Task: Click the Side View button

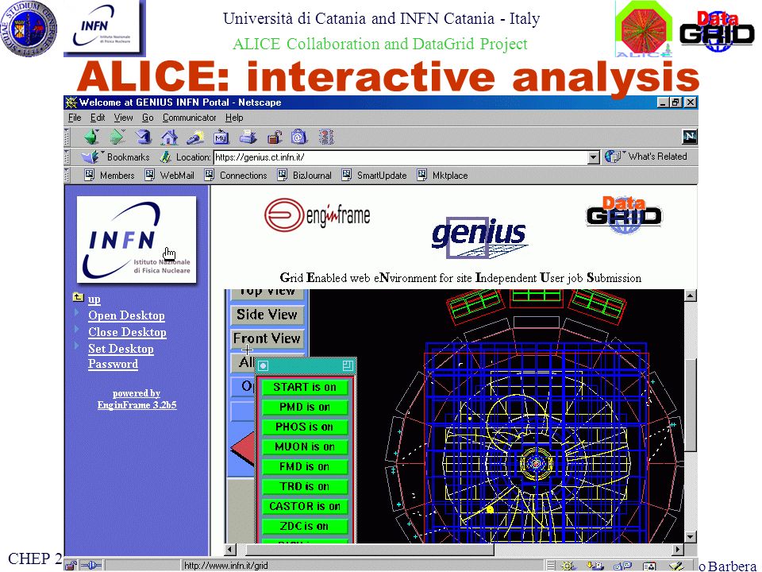Action: pyautogui.click(x=267, y=315)
